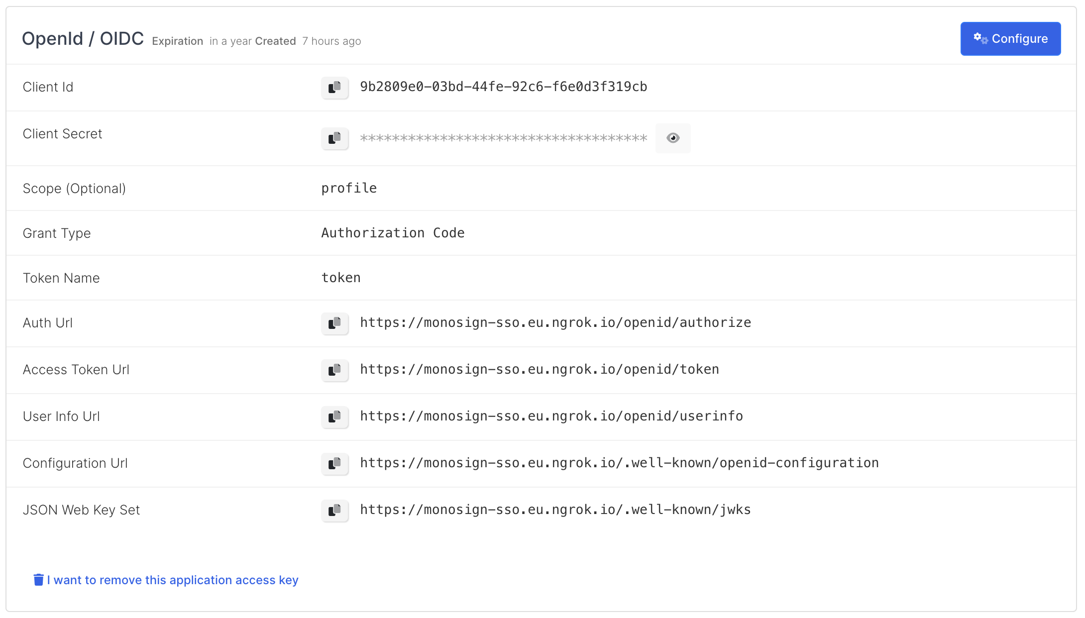The height and width of the screenshot is (618, 1085).
Task: Click the Configure button
Action: click(1010, 39)
